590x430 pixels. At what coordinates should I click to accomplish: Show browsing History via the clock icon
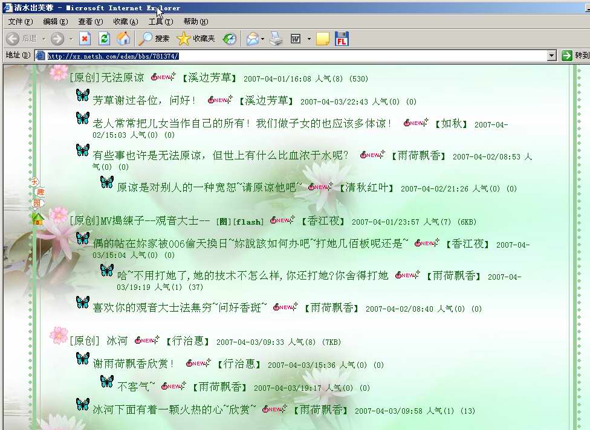(x=230, y=38)
